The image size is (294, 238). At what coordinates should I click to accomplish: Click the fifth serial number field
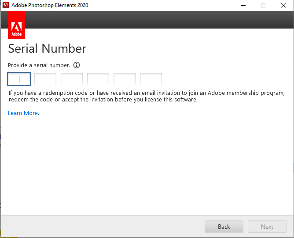coord(125,79)
